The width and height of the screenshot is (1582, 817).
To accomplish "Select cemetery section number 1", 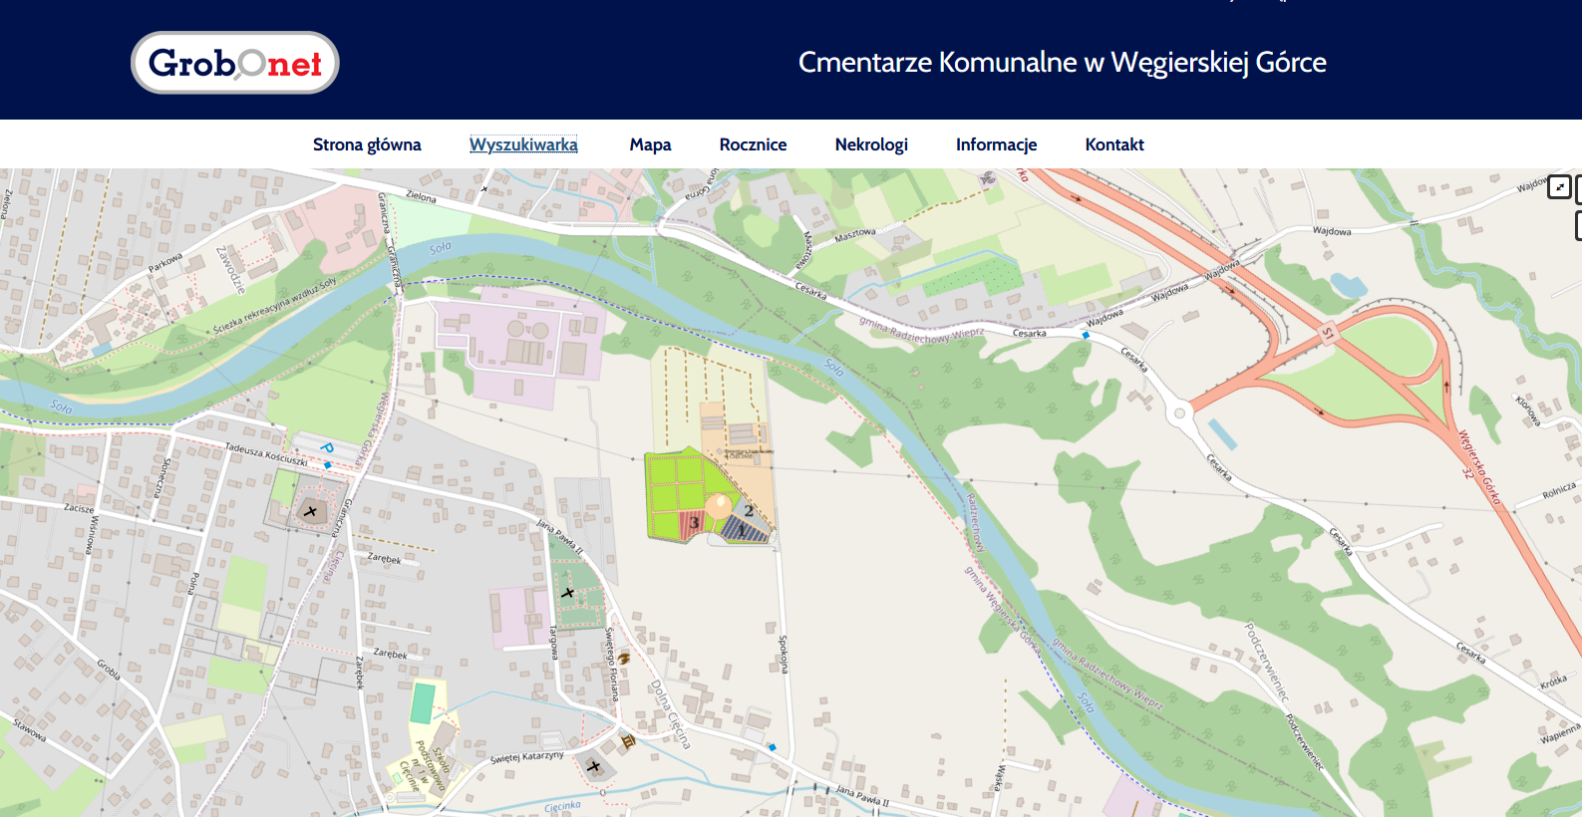I will click(742, 533).
